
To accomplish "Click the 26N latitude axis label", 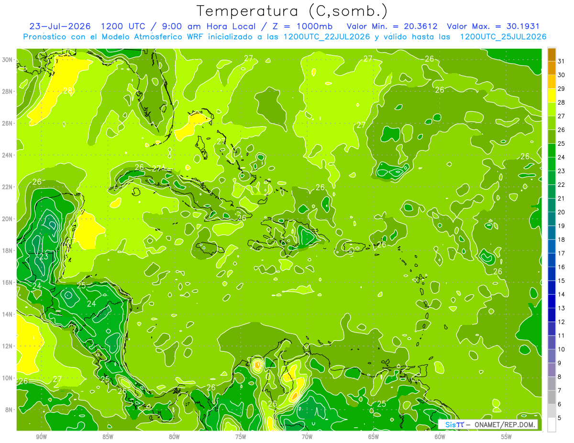I will 8,123.
